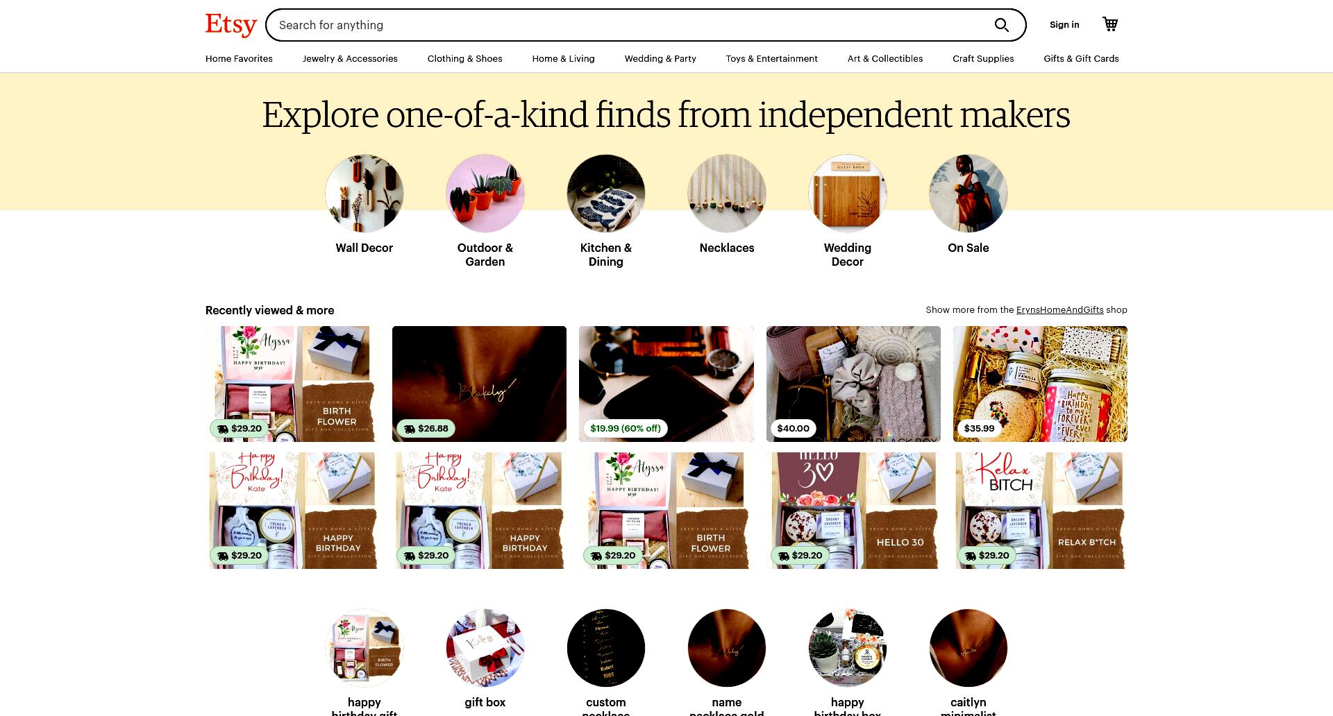Open the Wedding Decor category circle

coord(848,194)
